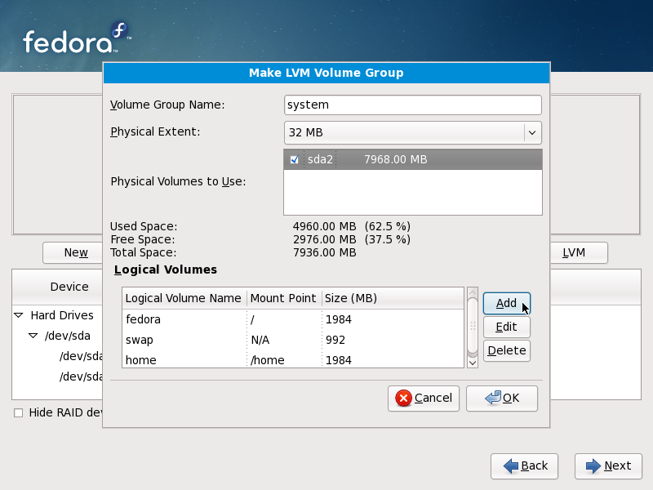The height and width of the screenshot is (490, 653).
Task: Collapse the Hard Drives tree node
Action: point(19,315)
